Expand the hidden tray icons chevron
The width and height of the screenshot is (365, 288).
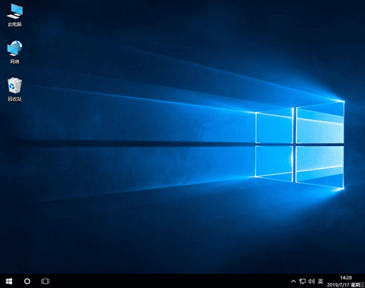[293, 282]
